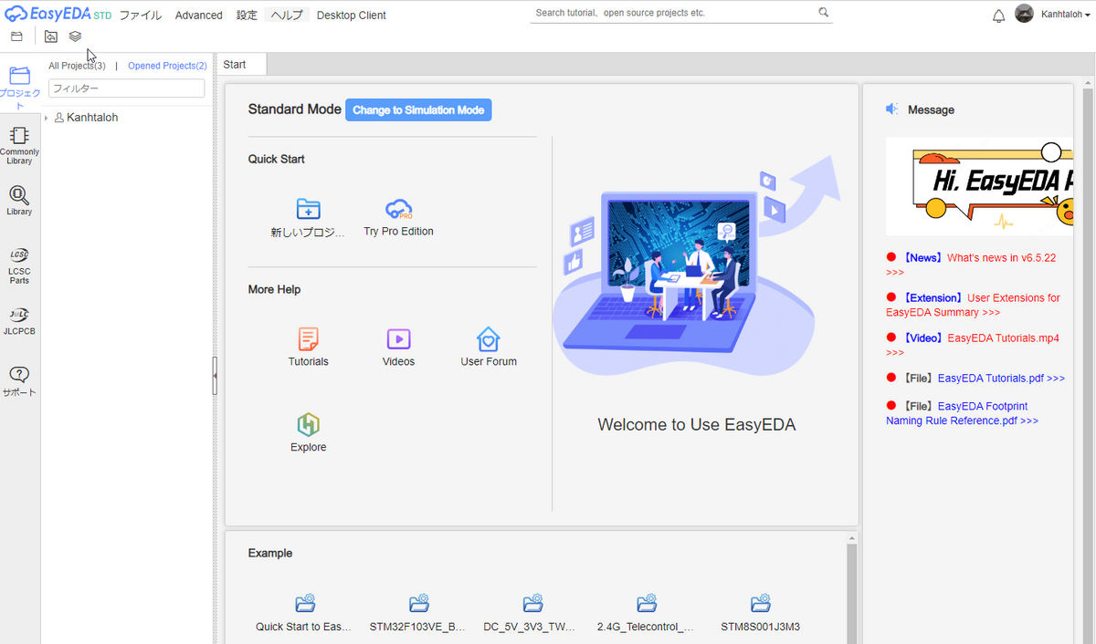
Task: Click the user avatar picture
Action: point(1025,14)
